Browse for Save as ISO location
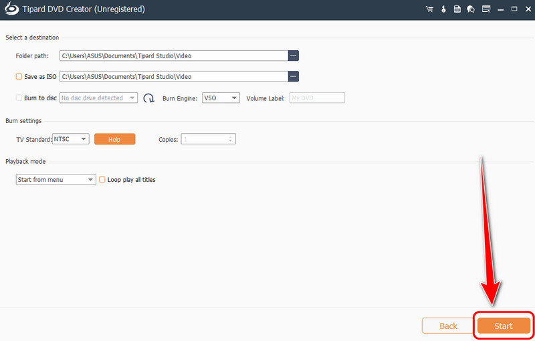The height and width of the screenshot is (341, 535). pos(294,76)
